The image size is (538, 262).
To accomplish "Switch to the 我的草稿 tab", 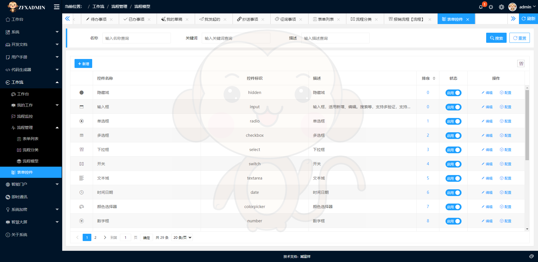I will coord(174,19).
